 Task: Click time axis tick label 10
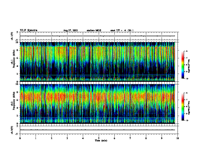tap(178, 138)
